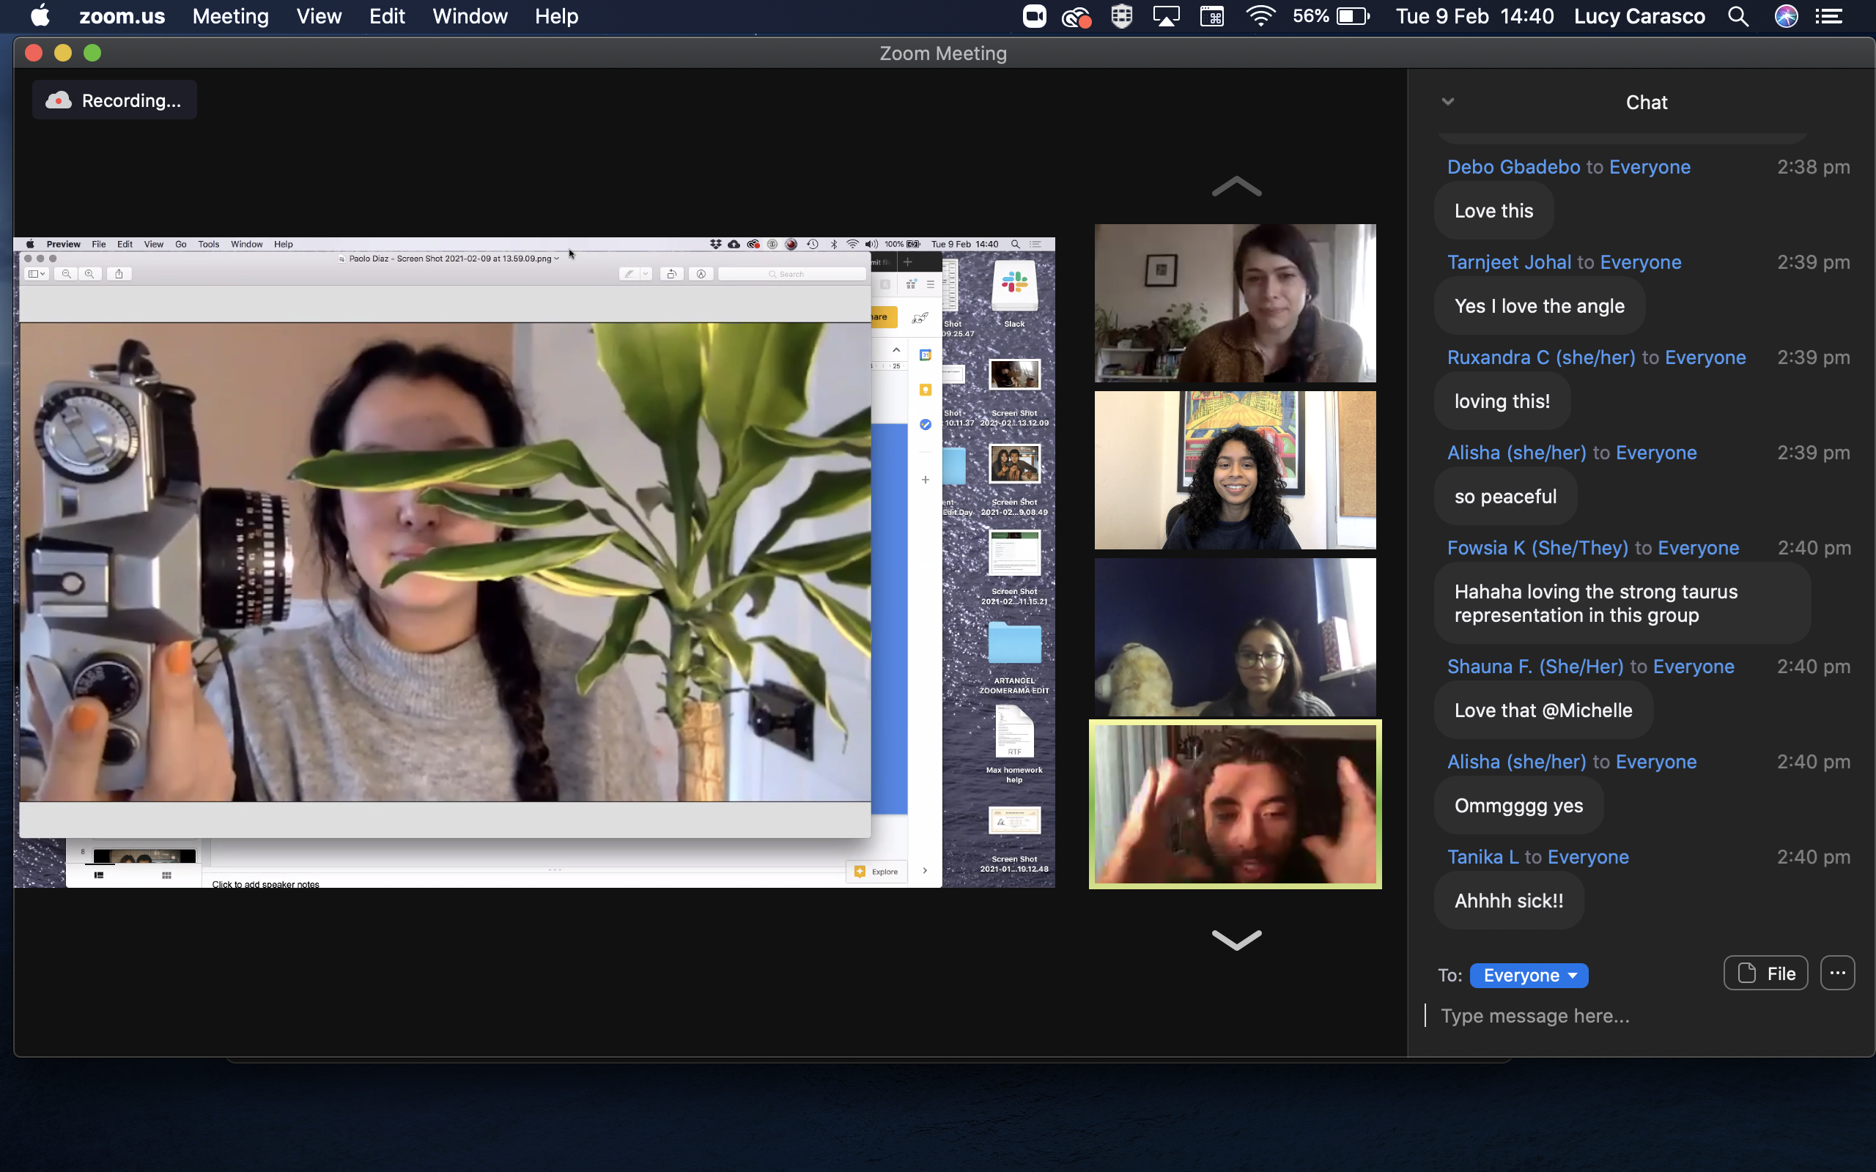Viewport: 1876px width, 1172px height.
Task: Select the top participant video thumbnail
Action: 1235,303
